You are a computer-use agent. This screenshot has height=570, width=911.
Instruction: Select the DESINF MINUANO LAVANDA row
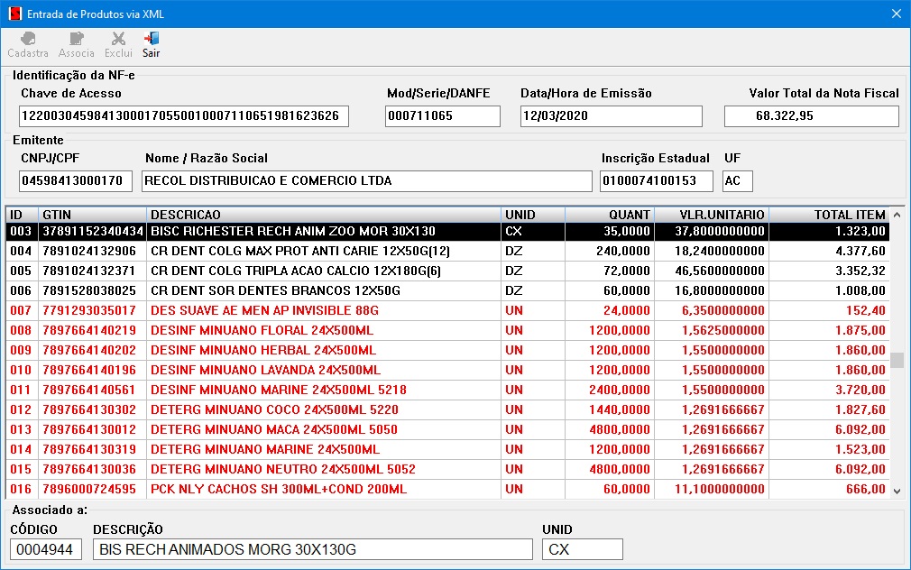click(265, 370)
